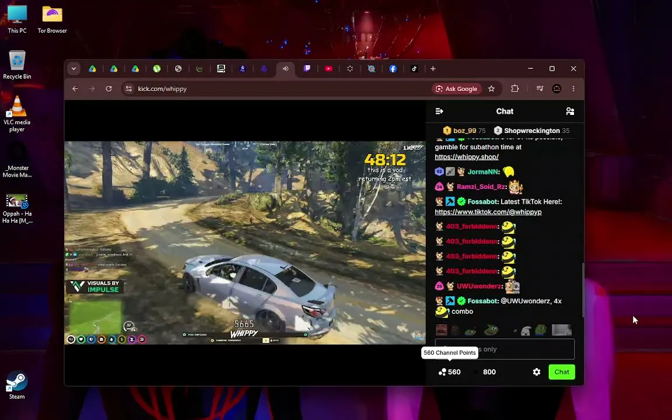This screenshot has width=672, height=420.
Task: Pick the blue-shirt Pepe emote in quick emotes
Action: pos(540,330)
